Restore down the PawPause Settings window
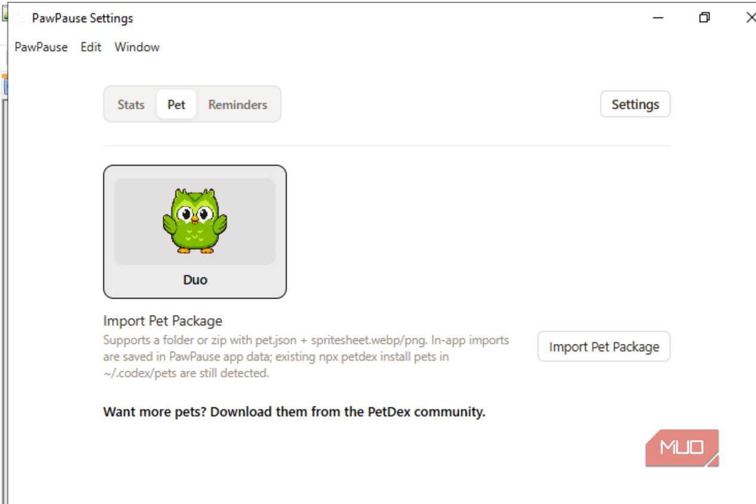Screen dimensions: 756x504 (x=705, y=19)
